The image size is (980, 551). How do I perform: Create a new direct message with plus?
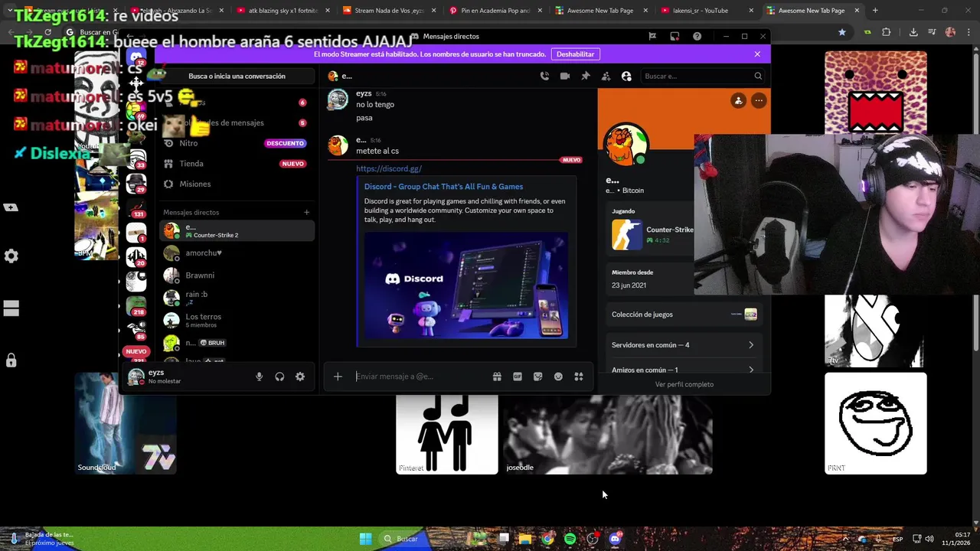(x=306, y=212)
